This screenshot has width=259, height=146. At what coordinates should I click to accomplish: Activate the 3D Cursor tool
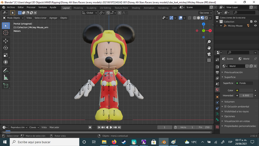coord(6,33)
